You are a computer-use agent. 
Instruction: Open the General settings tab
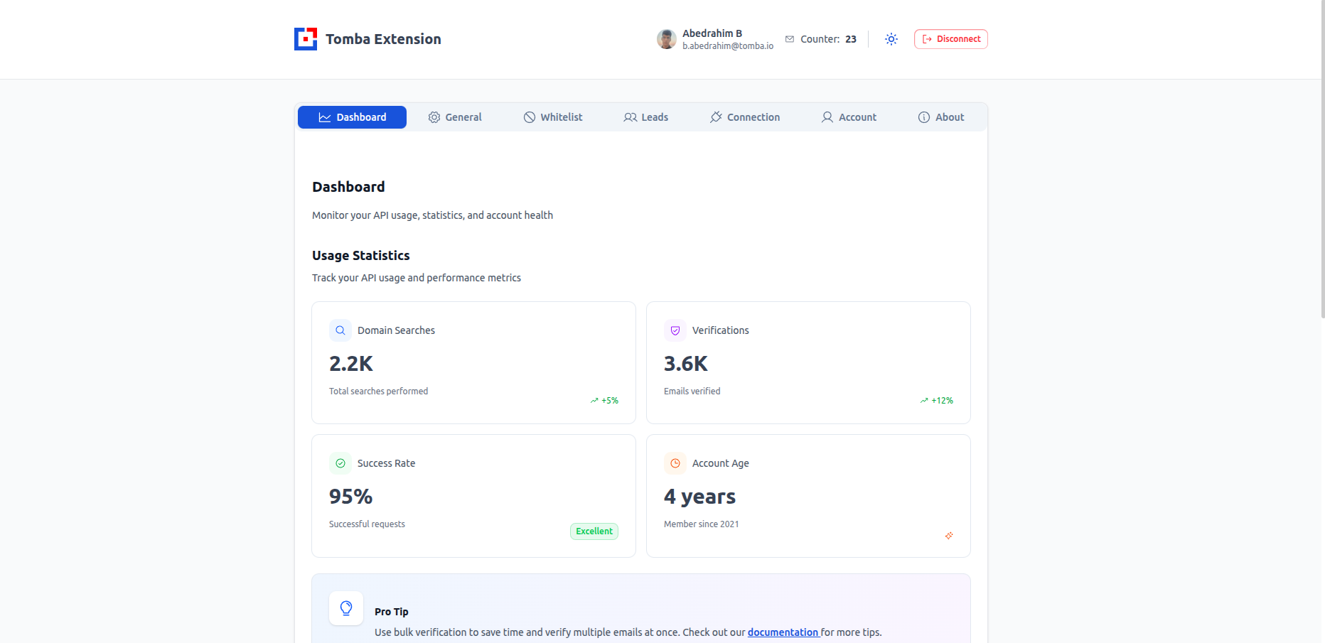click(455, 117)
